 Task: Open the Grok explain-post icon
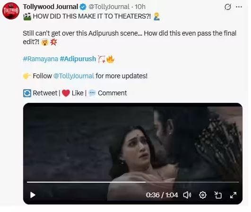click(228, 7)
